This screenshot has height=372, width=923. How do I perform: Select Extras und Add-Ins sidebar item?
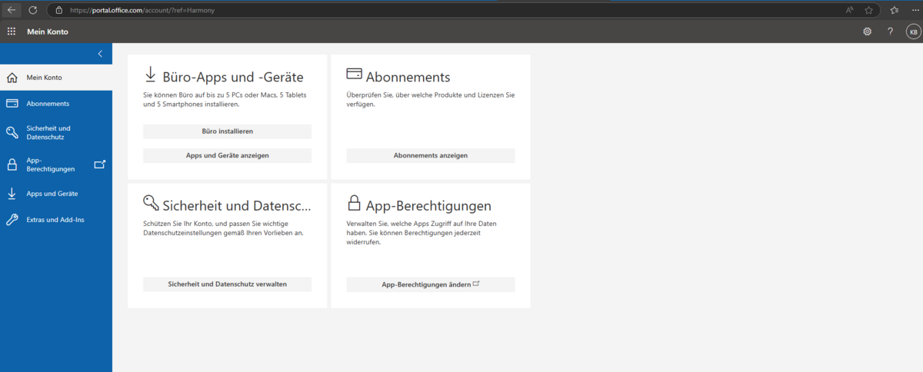(x=55, y=220)
